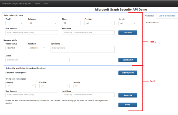Viewport: 178px width, 115px height.
Task: Click the Microsoft Graph Security API brand link
Action: pos(16,4)
